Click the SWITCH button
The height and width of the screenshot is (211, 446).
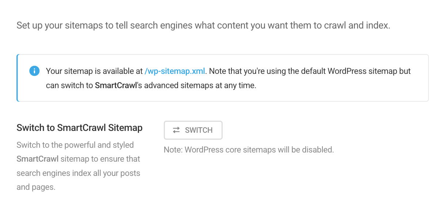pos(193,130)
